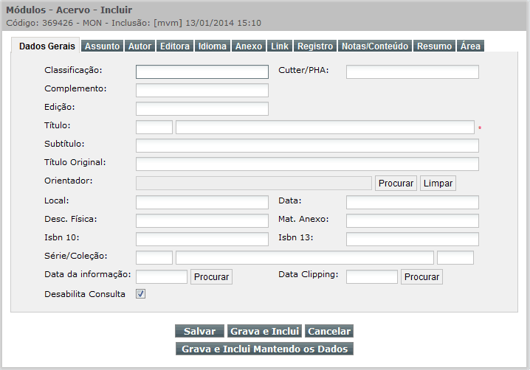The width and height of the screenshot is (530, 370).
Task: Click Grava e Inclui Mantendo os Dados
Action: [x=265, y=349]
